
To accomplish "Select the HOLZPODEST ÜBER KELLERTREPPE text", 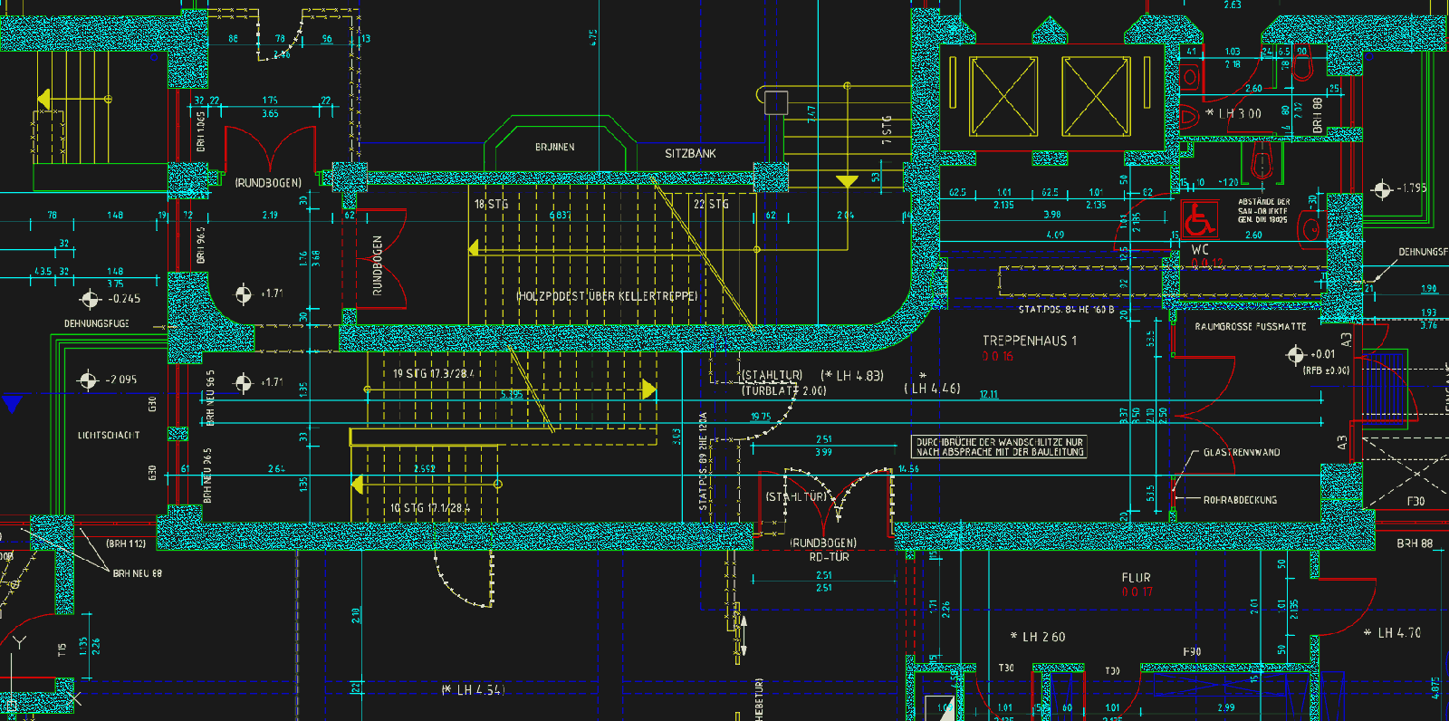I will click(607, 296).
